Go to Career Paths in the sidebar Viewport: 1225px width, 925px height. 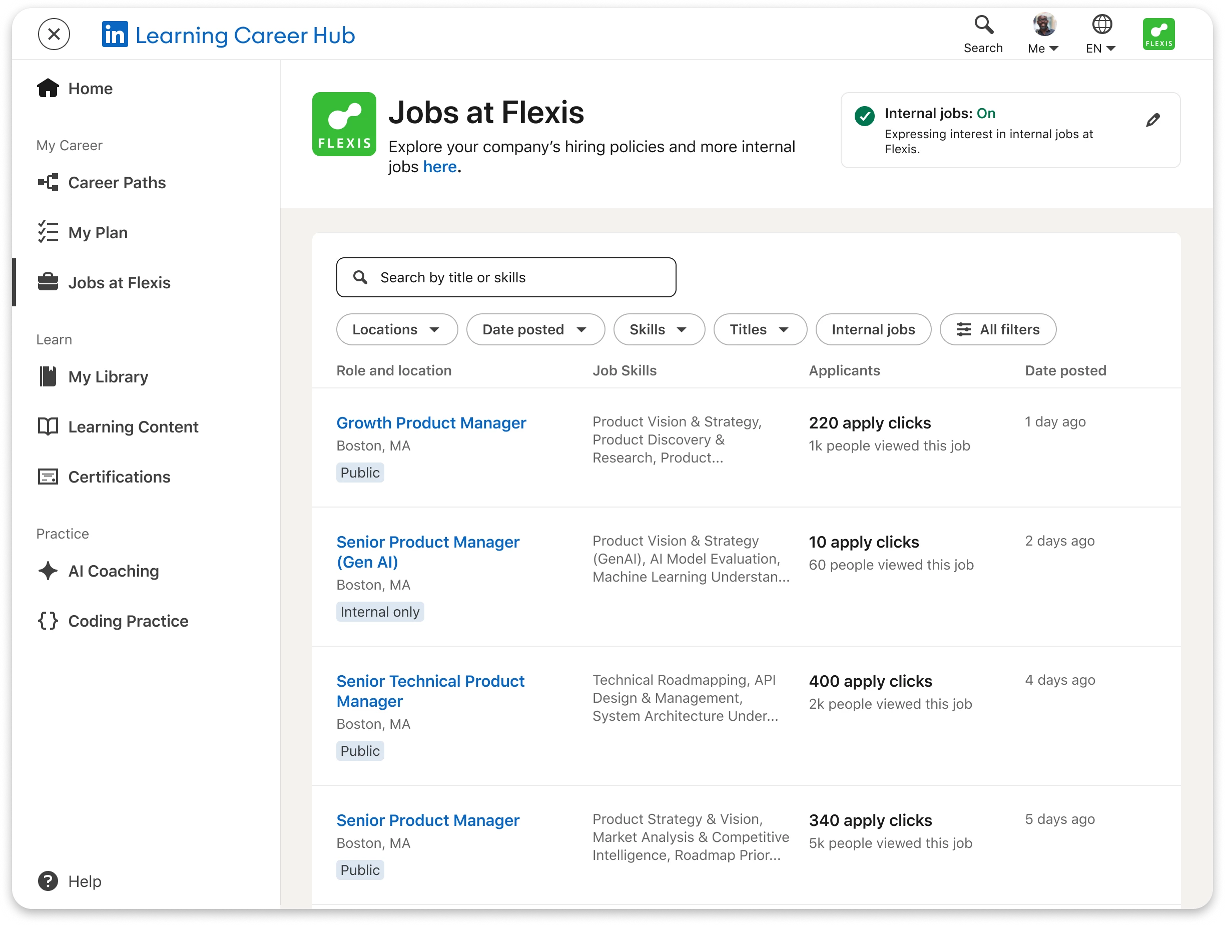tap(116, 183)
